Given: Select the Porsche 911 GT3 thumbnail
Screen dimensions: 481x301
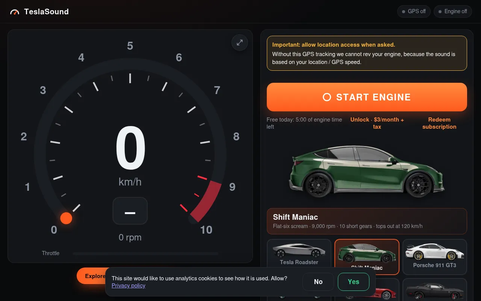Looking at the screenshot, I should (x=435, y=257).
